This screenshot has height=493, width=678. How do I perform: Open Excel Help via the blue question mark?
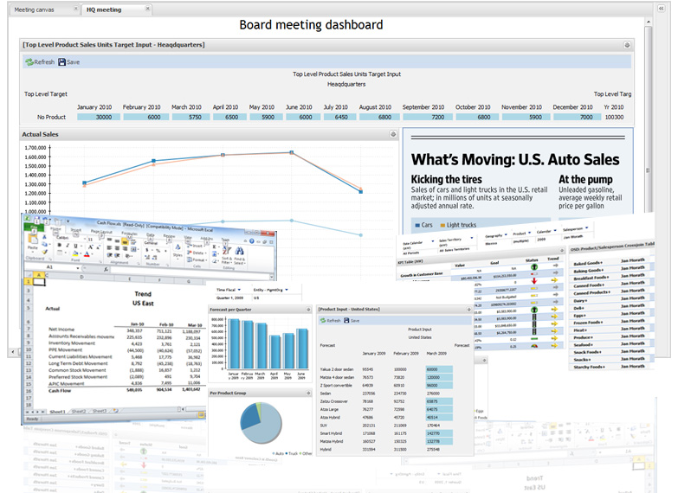point(252,241)
